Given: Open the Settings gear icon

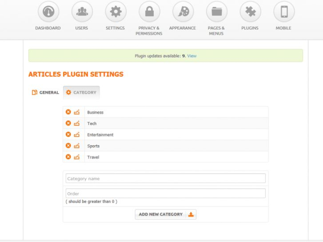Looking at the screenshot, I should (115, 12).
